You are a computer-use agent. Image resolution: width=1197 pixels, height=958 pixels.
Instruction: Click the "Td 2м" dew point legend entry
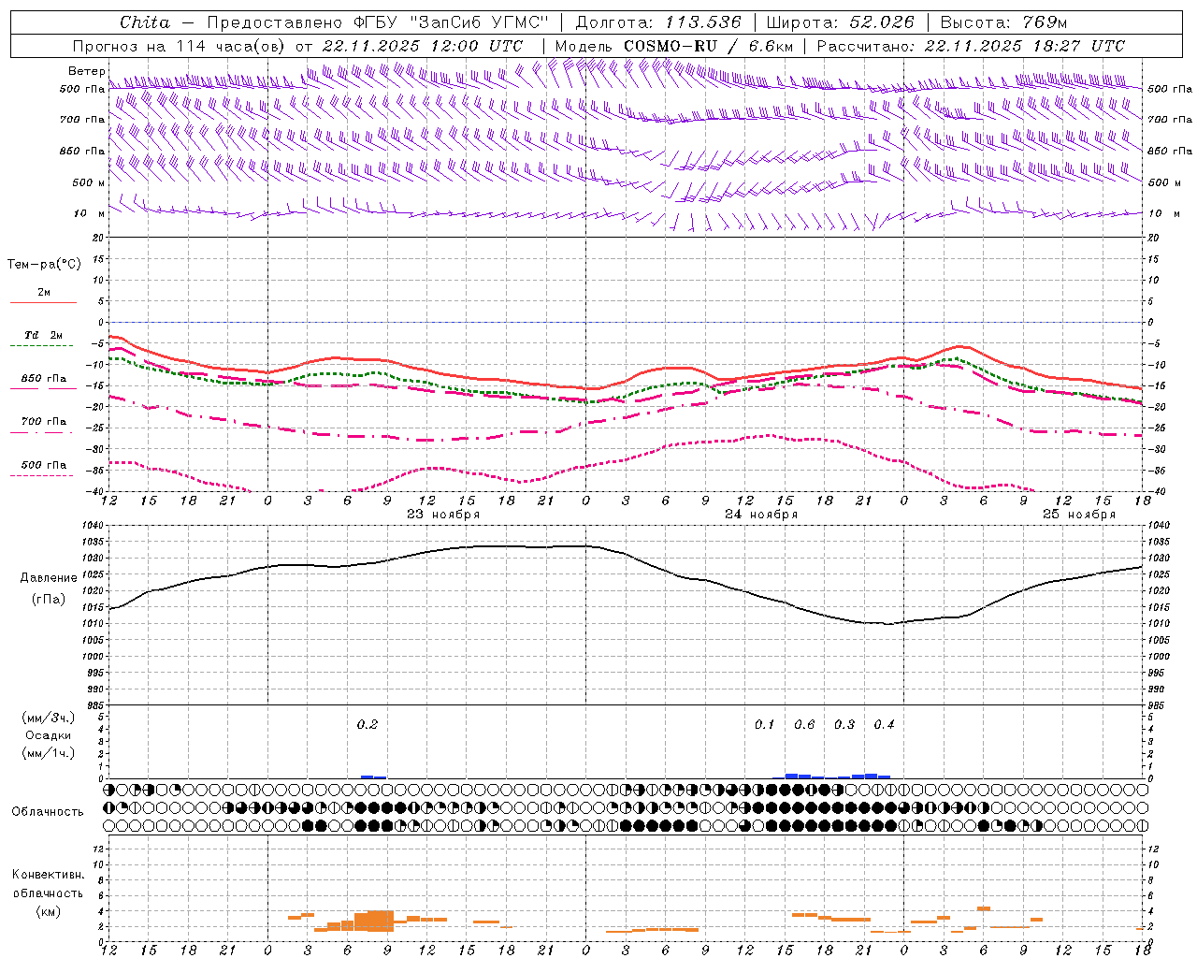(x=44, y=335)
